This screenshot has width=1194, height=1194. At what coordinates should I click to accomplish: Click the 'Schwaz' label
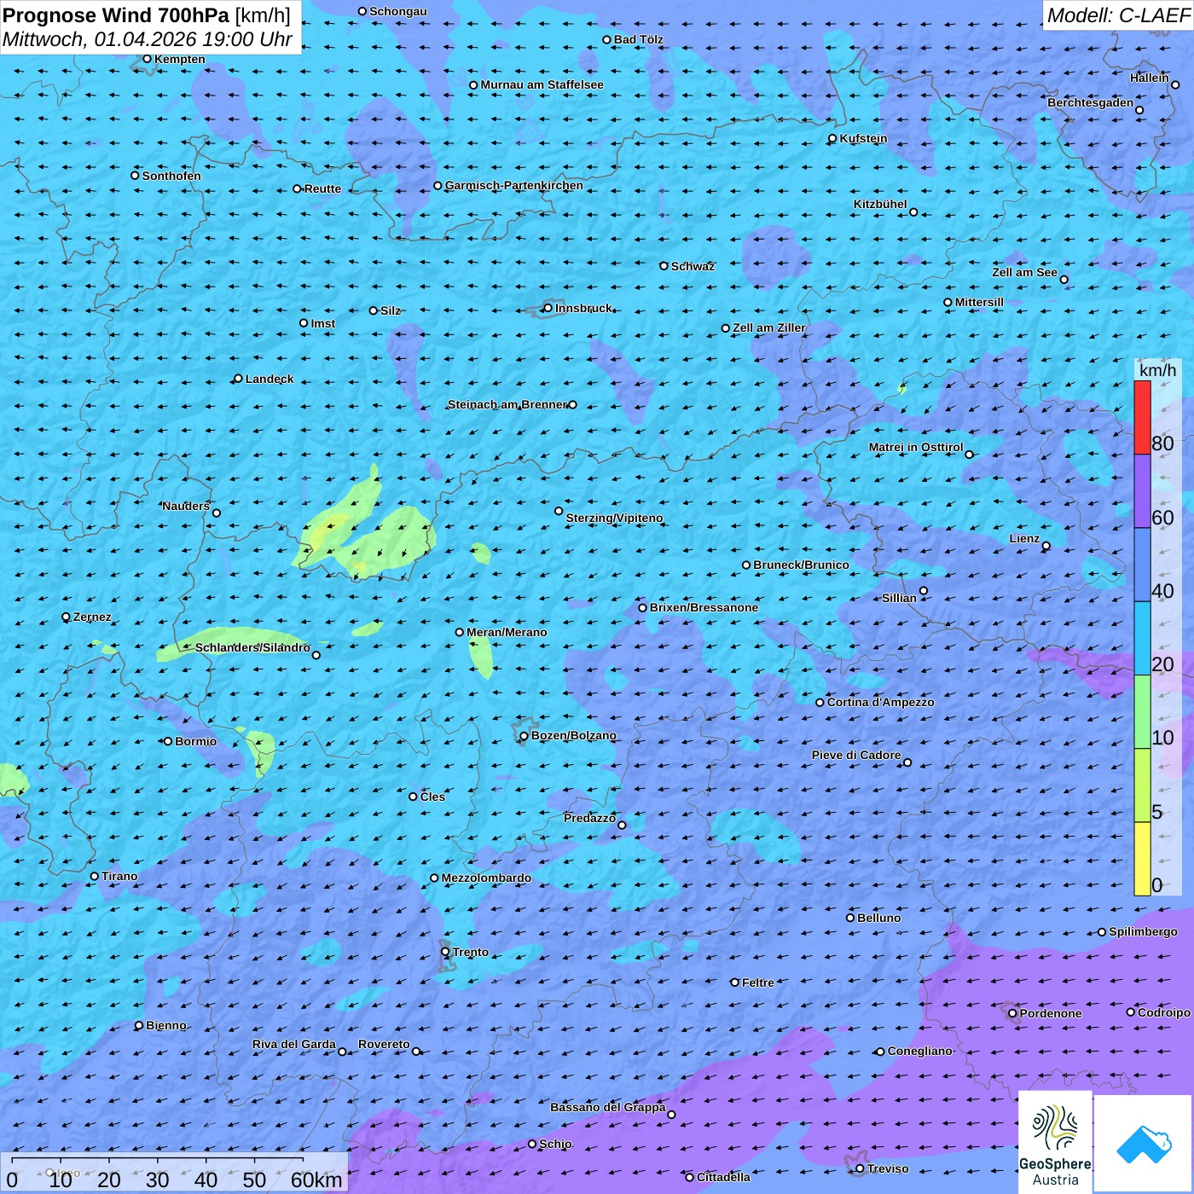point(693,266)
